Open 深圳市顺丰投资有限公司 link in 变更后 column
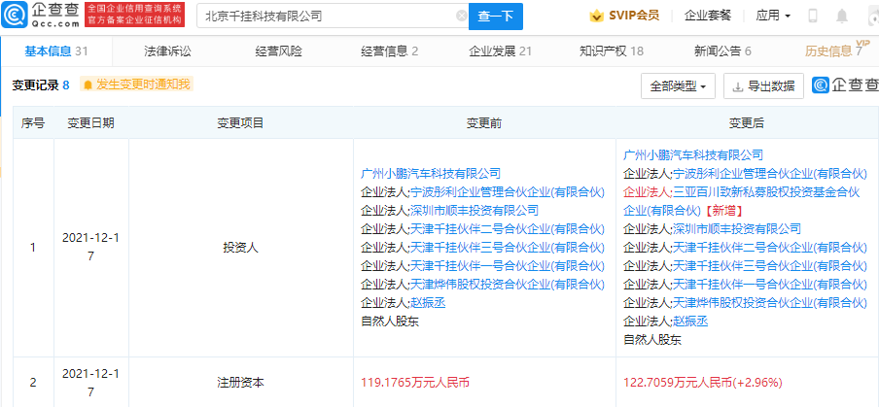The height and width of the screenshot is (407, 879). [x=737, y=228]
